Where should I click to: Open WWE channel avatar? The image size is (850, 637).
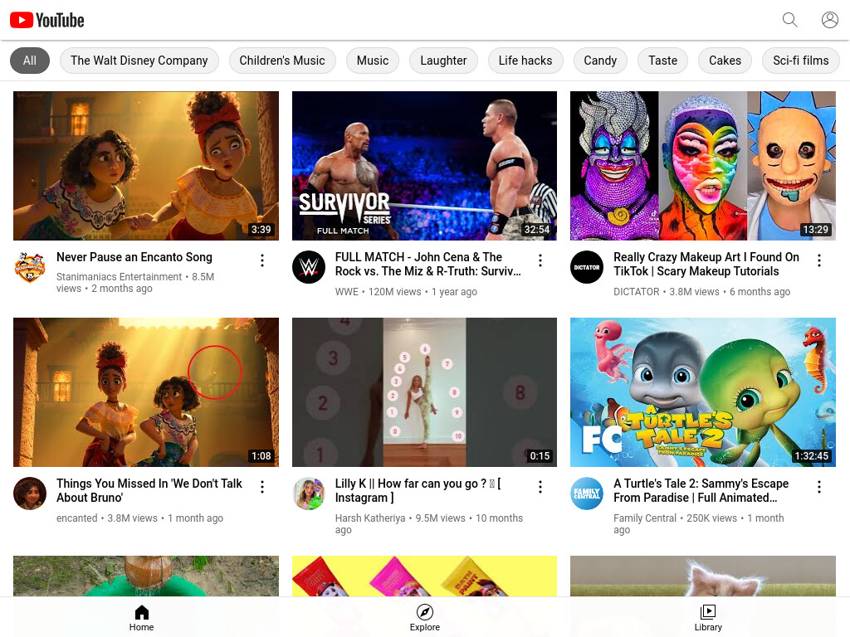coord(309,267)
